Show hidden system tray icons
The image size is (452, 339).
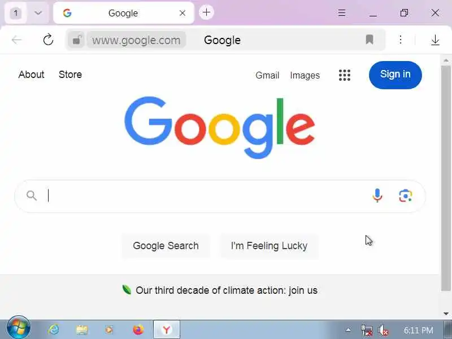click(348, 330)
